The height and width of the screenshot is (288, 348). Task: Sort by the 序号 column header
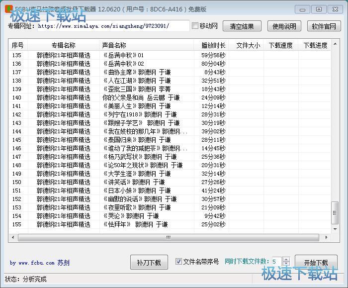[18, 46]
